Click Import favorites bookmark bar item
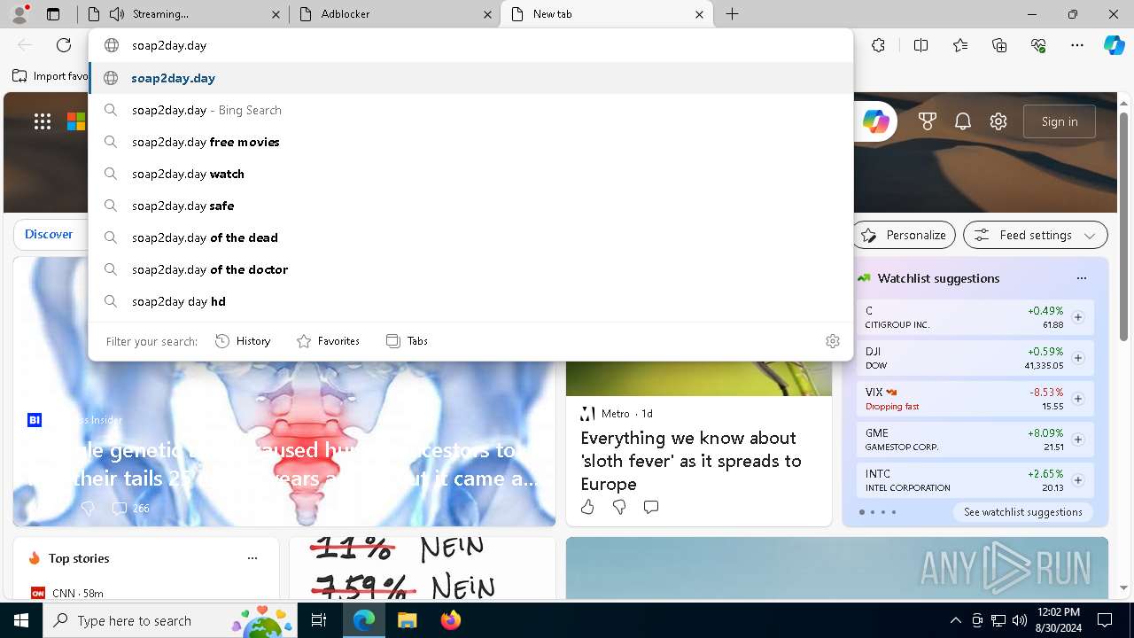 [51, 76]
